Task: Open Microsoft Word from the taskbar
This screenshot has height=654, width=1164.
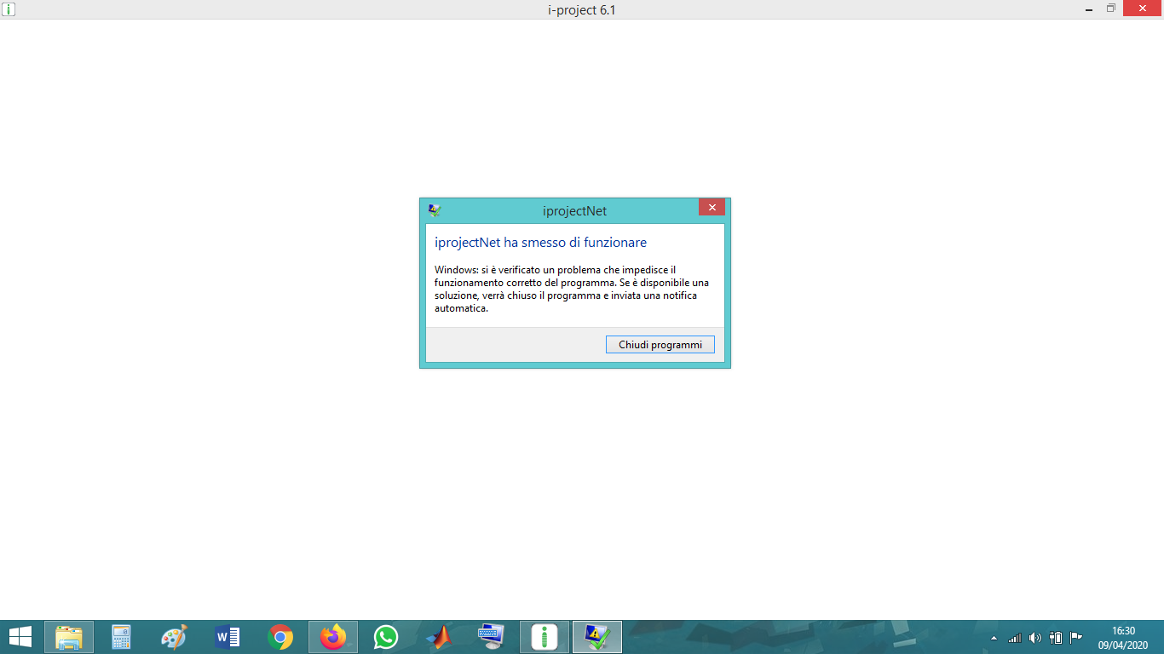Action: 228,637
